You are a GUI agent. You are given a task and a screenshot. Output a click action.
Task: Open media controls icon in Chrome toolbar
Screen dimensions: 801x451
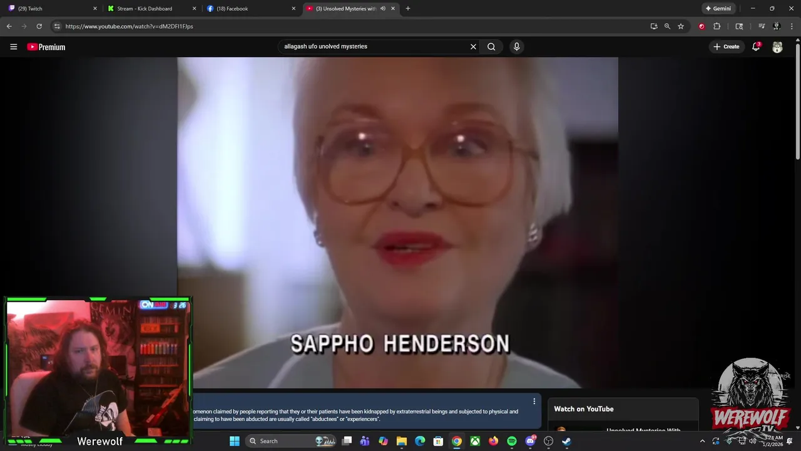[762, 26]
